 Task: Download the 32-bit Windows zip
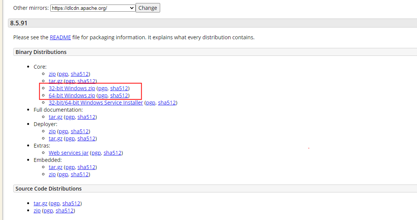(72, 88)
